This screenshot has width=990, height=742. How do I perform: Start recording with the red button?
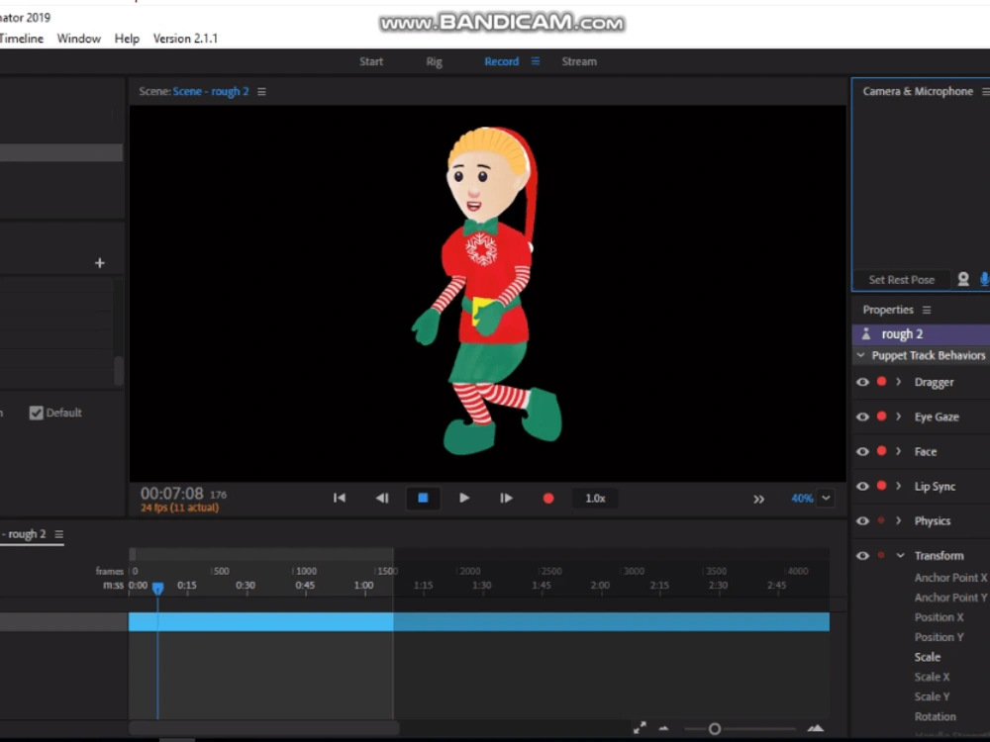(x=548, y=499)
